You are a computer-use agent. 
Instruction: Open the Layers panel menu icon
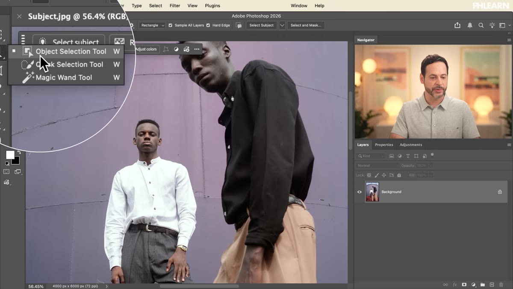[509, 145]
